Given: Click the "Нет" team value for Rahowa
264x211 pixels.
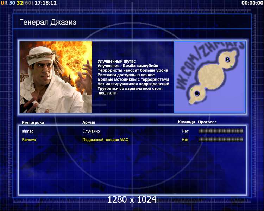Looking at the screenshot, I should coord(185,140).
